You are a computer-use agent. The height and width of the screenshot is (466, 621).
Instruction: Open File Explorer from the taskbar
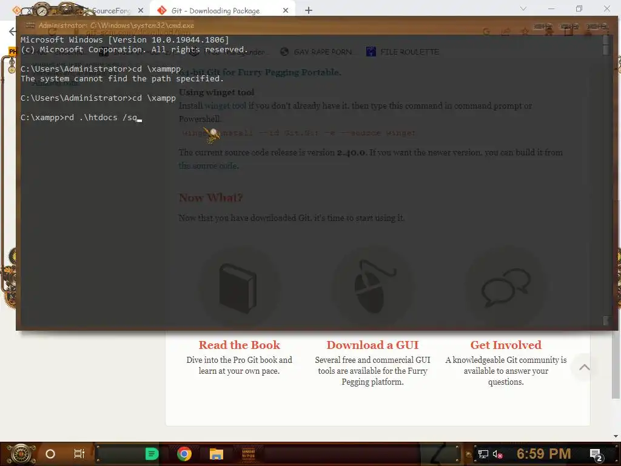coord(217,454)
